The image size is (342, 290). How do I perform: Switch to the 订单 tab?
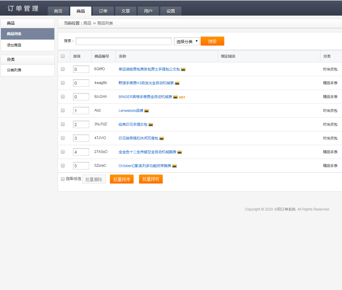point(103,11)
